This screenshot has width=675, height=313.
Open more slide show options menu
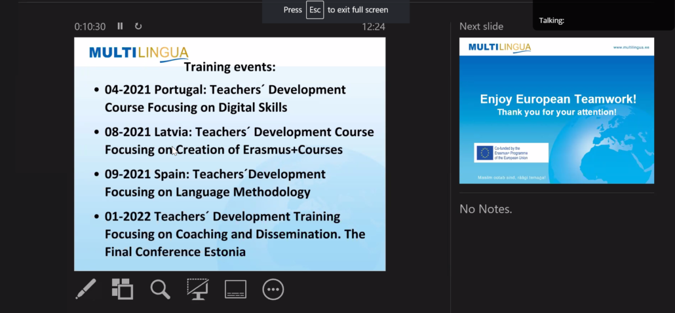(273, 289)
